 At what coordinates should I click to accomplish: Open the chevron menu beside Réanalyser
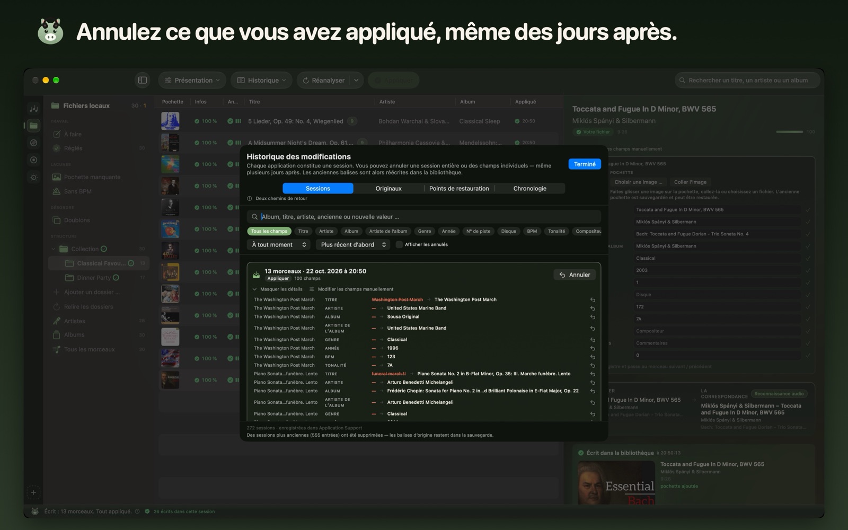point(356,80)
